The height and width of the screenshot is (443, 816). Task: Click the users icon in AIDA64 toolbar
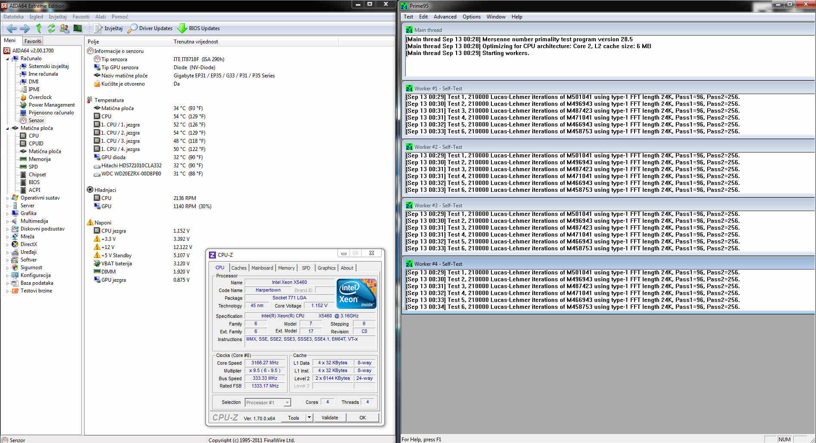point(64,28)
